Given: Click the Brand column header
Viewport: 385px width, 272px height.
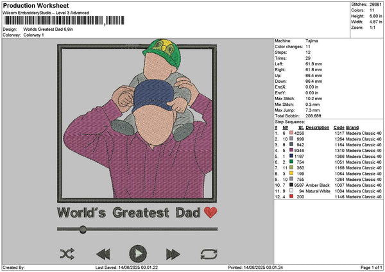Looking at the screenshot, I should (x=353, y=127).
